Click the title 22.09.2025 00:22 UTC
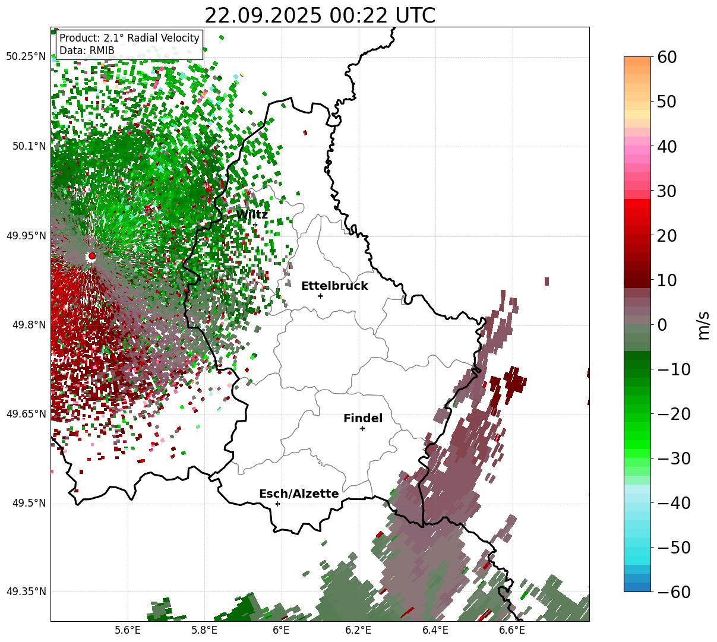Screen dimensions: 717x642 click(320, 15)
